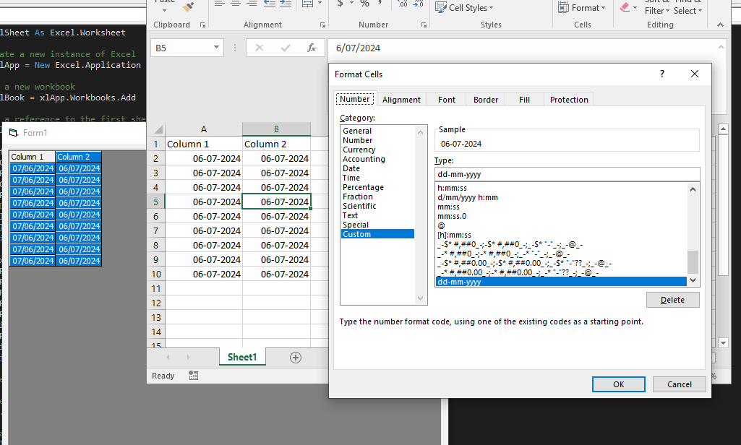The width and height of the screenshot is (741, 445).
Task: Add a new sheet with the plus icon
Action: [296, 358]
